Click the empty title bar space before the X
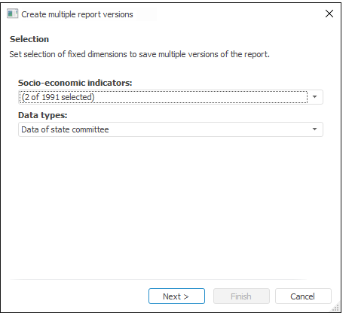The image size is (352, 316). pos(226,14)
